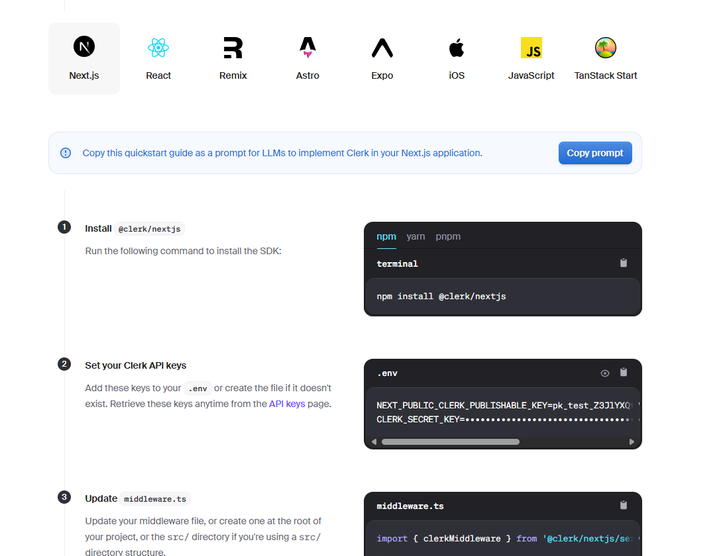This screenshot has height=556, width=725.
Task: Choose the Expo logo icon
Action: coord(382,48)
